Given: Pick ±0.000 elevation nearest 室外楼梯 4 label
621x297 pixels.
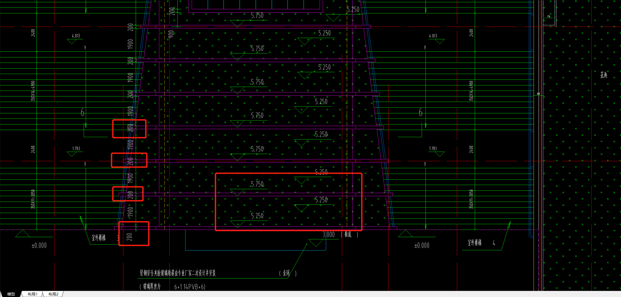Looking at the screenshot, I should (422, 246).
